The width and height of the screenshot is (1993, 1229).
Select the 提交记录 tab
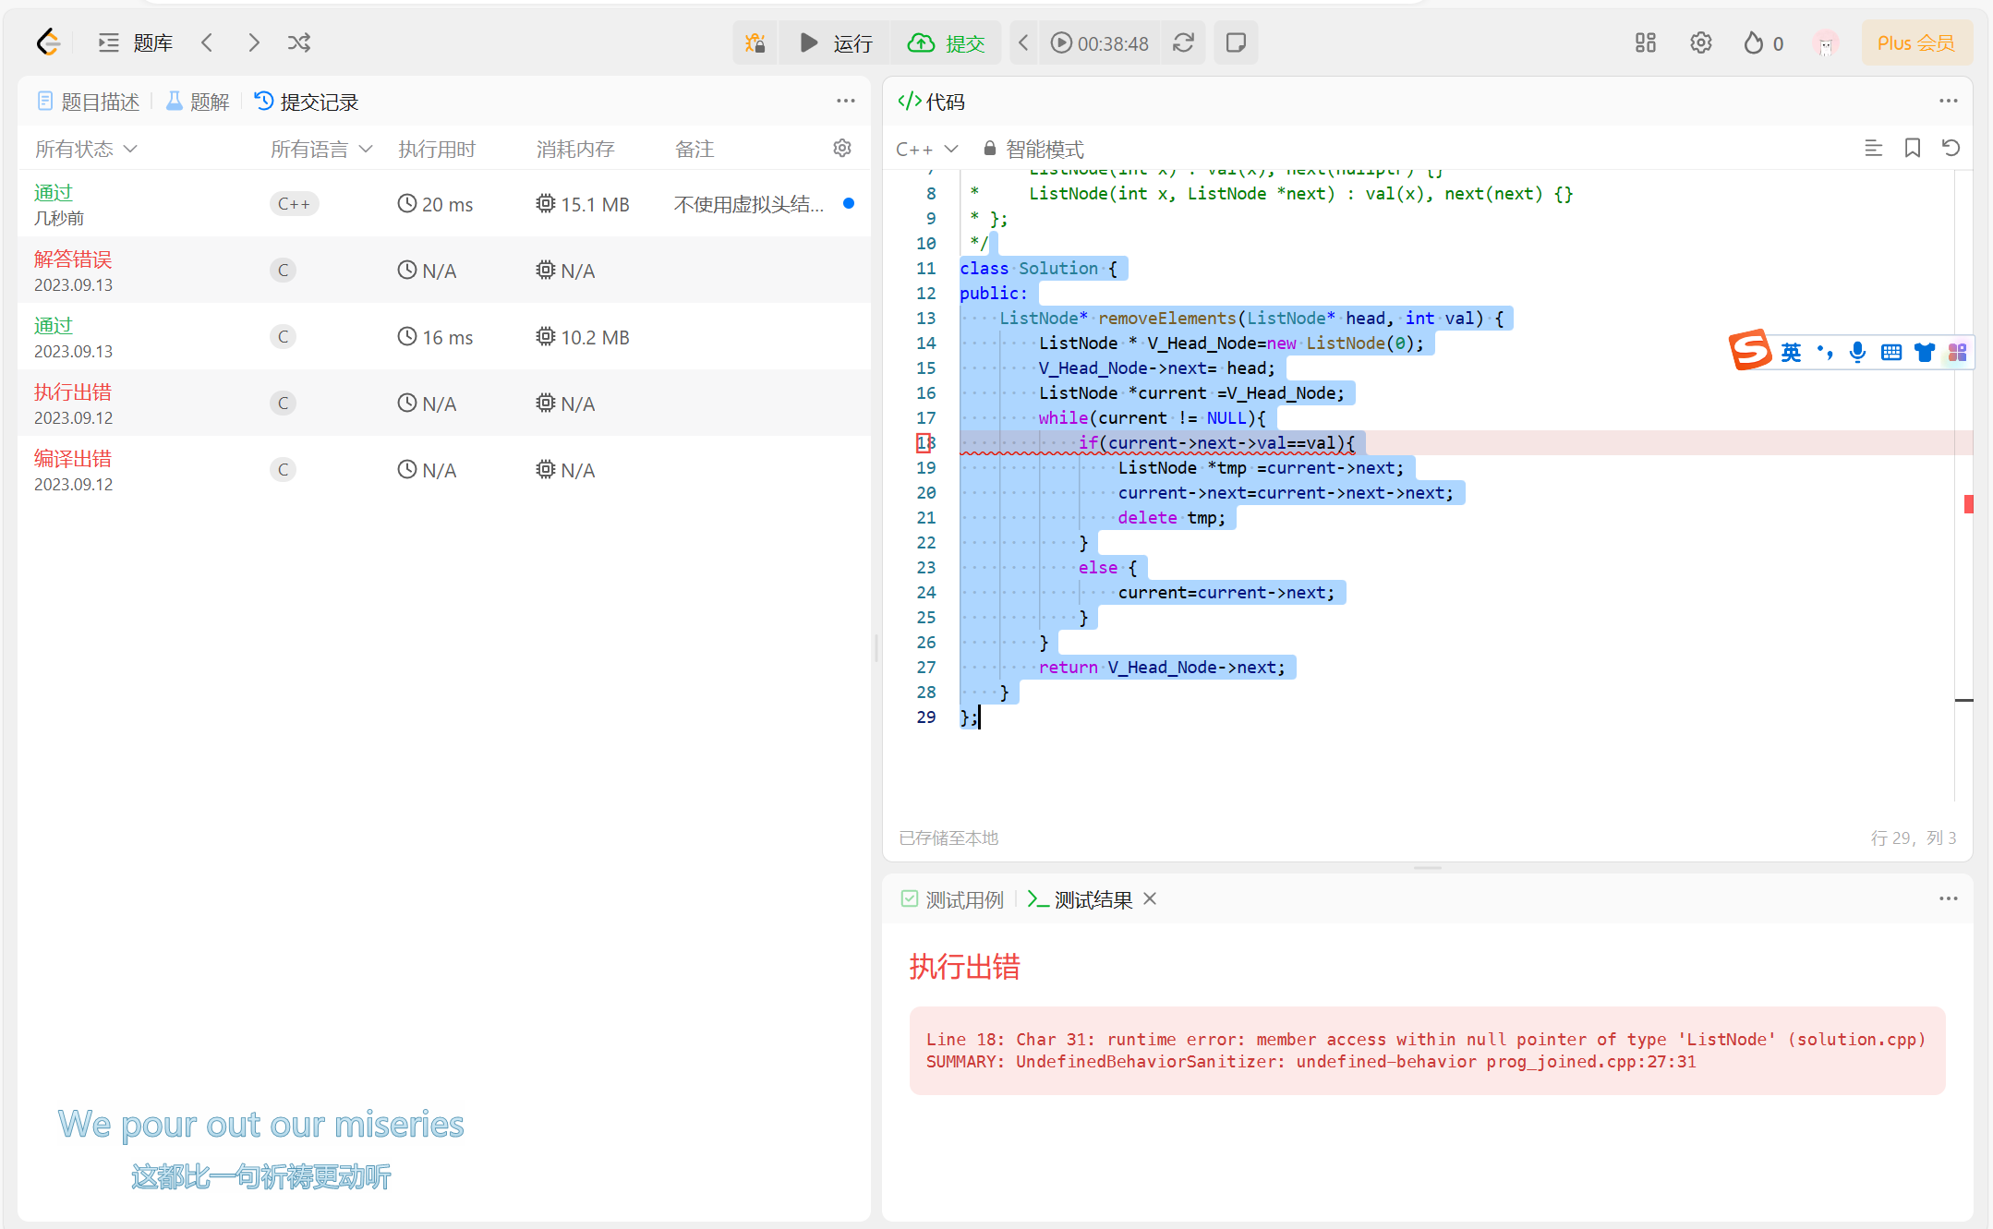click(307, 102)
